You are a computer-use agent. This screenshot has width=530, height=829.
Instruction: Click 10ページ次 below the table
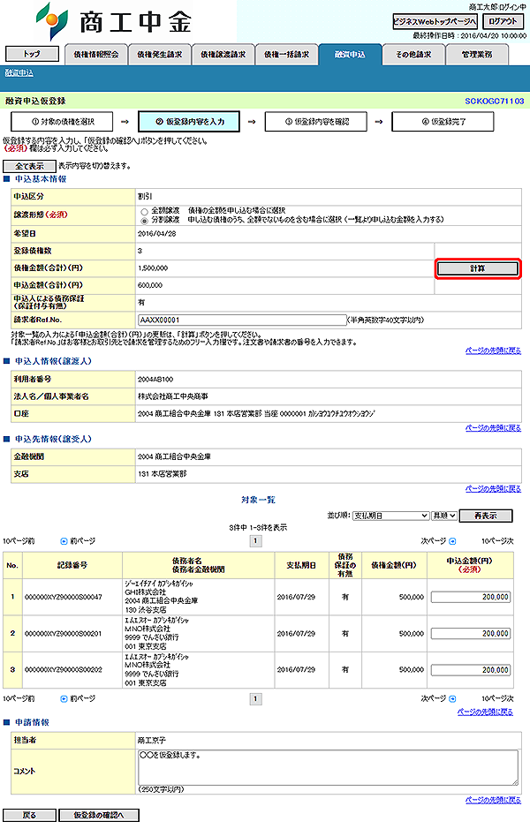(x=497, y=698)
